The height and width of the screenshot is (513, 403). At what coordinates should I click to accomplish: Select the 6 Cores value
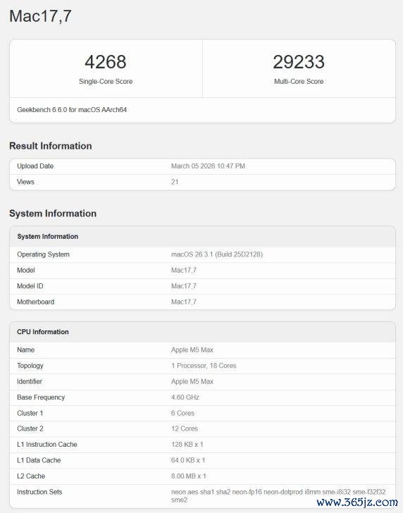pyautogui.click(x=182, y=413)
